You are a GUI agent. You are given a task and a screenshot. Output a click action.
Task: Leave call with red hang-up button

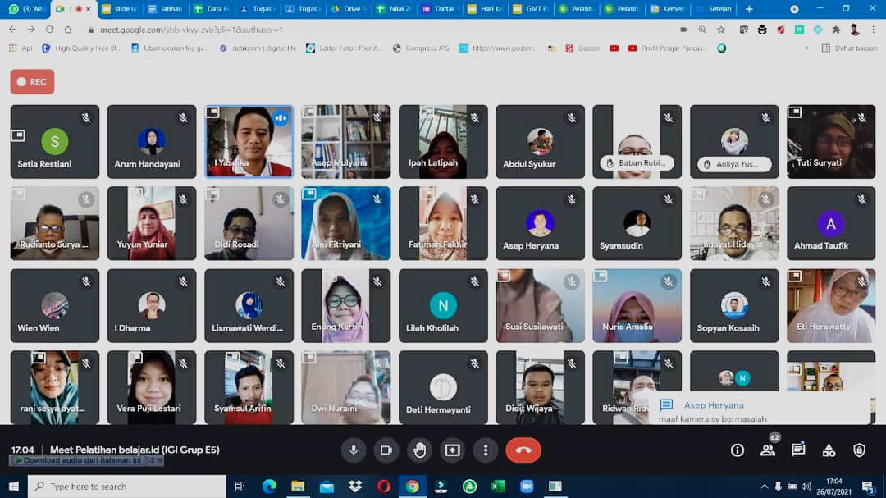click(x=523, y=450)
